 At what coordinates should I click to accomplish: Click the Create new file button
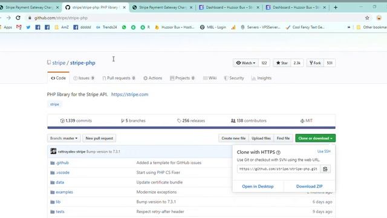click(x=233, y=138)
